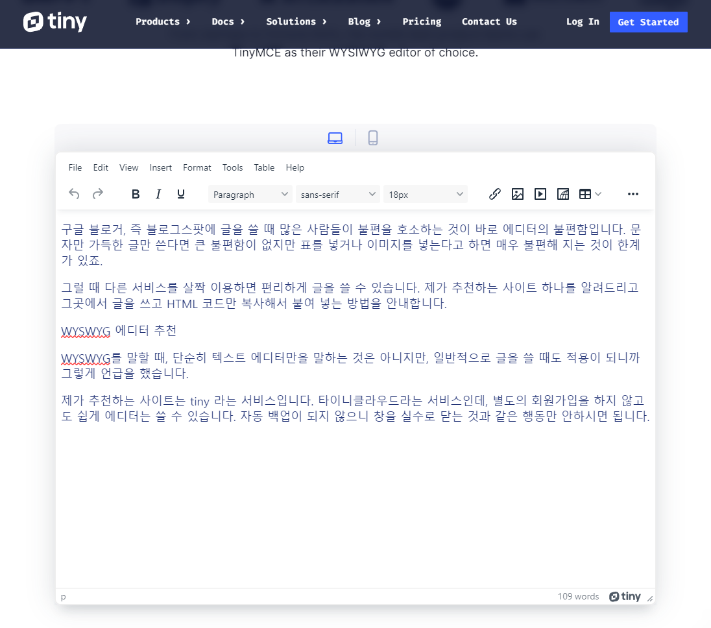
Task: Place cursor in paragraph starting 그럴 때 다른
Action: click(x=350, y=295)
